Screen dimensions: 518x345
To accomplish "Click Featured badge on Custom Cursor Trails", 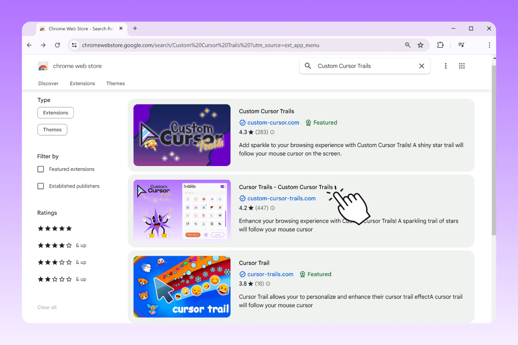I will click(x=321, y=122).
